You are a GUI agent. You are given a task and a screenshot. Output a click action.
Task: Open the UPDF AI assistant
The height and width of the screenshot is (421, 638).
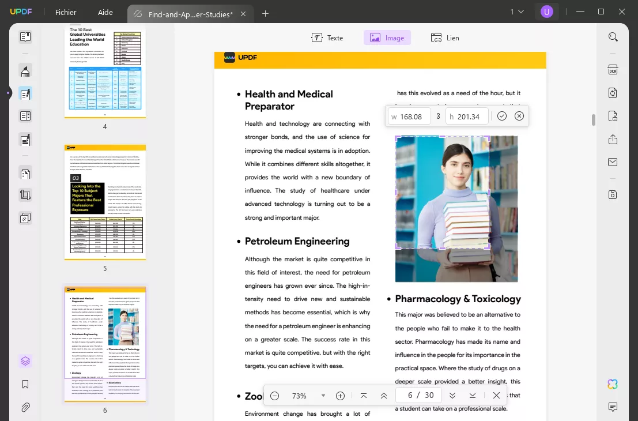pyautogui.click(x=613, y=384)
